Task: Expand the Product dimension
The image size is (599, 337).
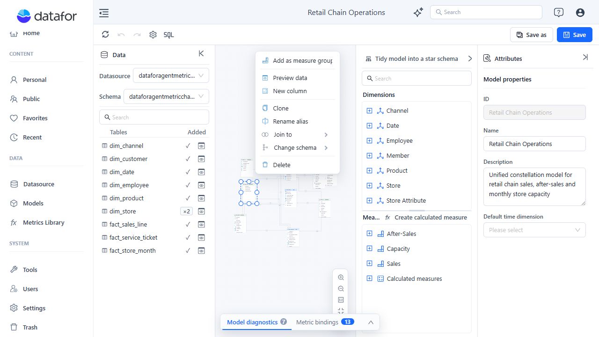Action: (x=369, y=170)
